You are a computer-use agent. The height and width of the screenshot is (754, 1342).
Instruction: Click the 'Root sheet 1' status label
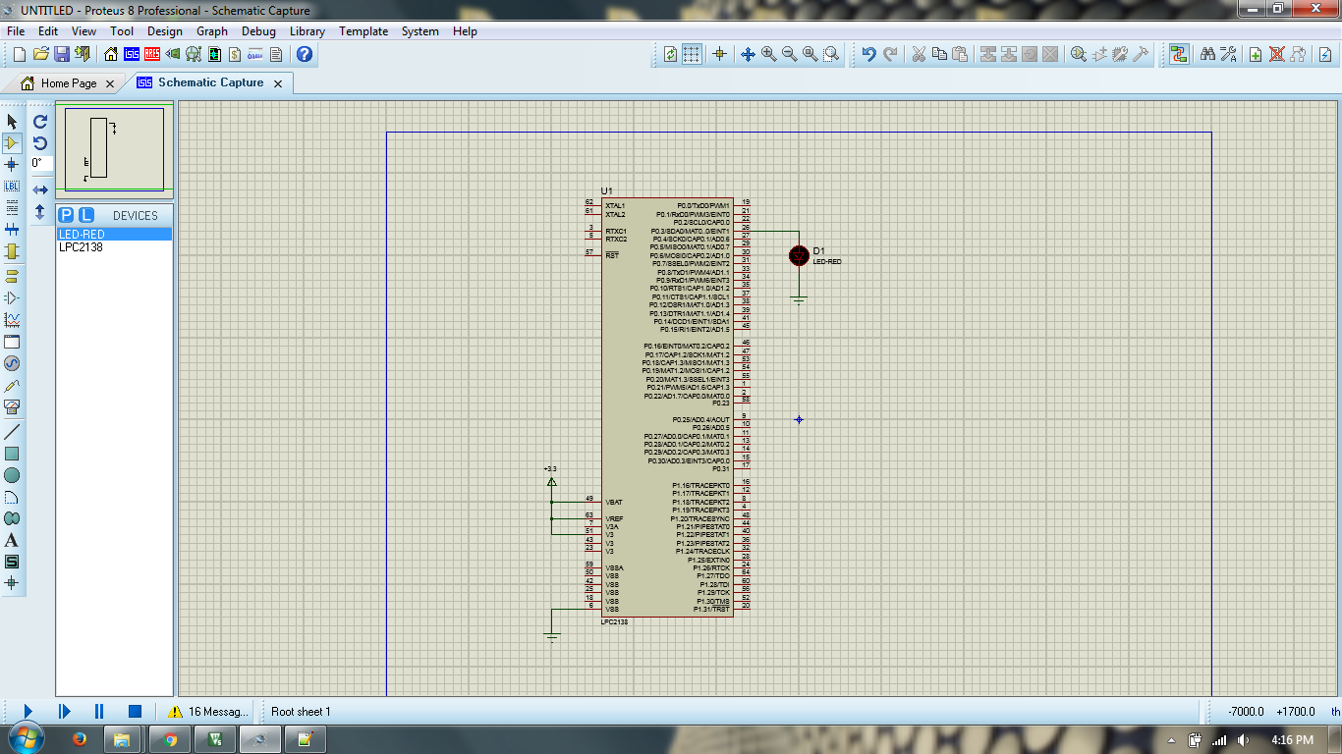coord(301,712)
